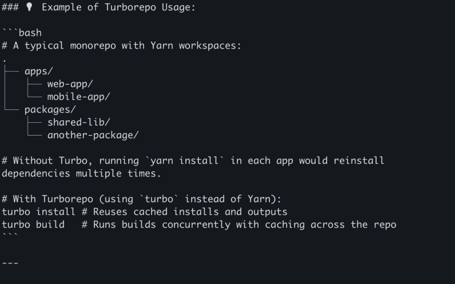Select the mobile-app/ tree entry
This screenshot has height=284, width=455.
(x=79, y=97)
